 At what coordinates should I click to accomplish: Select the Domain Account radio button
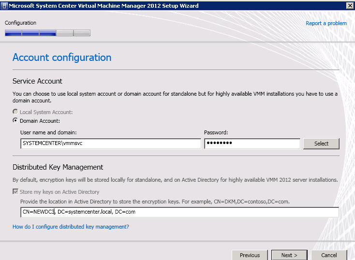15,121
